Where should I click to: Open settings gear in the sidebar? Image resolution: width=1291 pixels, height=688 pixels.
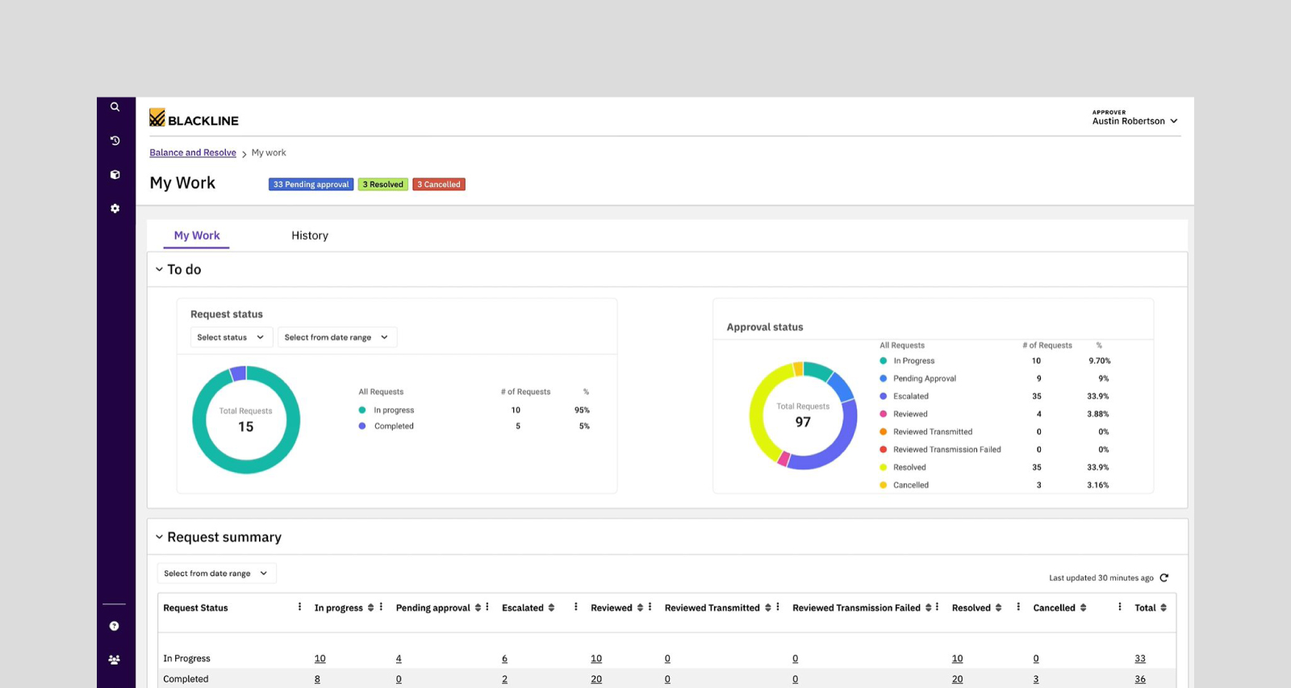pyautogui.click(x=115, y=208)
